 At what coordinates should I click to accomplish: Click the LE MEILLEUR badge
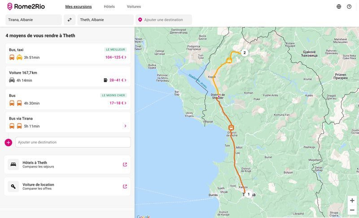pos(115,49)
